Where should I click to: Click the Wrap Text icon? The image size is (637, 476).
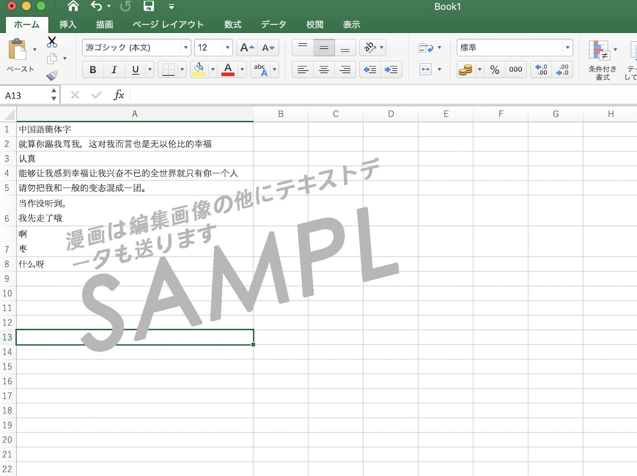(426, 48)
